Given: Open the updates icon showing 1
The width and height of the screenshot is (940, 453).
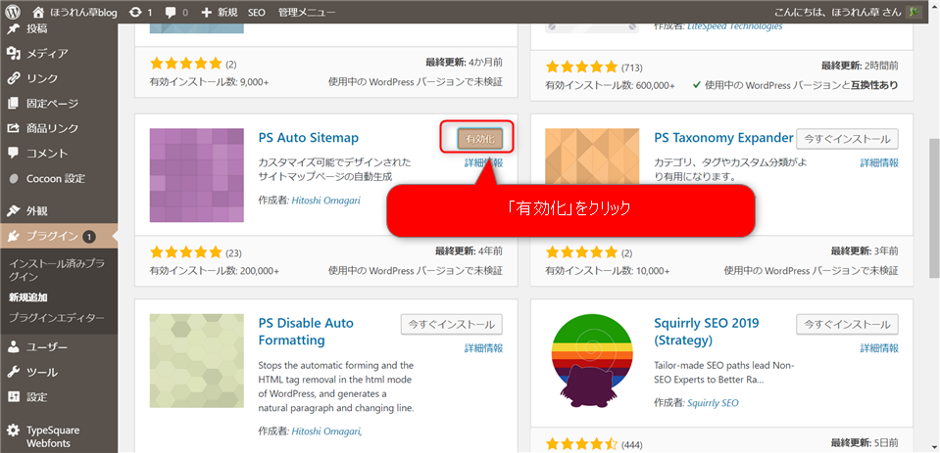Looking at the screenshot, I should click(136, 12).
